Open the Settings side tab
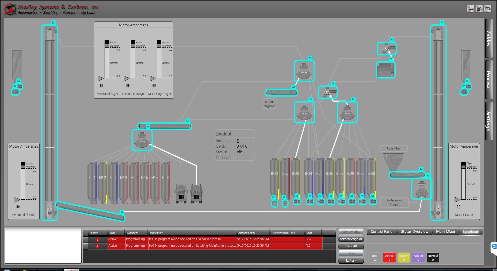The image size is (497, 271). tap(488, 121)
